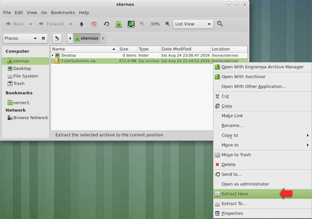Select sternas in the Computer sidebar
The image size is (312, 219).
25,61
